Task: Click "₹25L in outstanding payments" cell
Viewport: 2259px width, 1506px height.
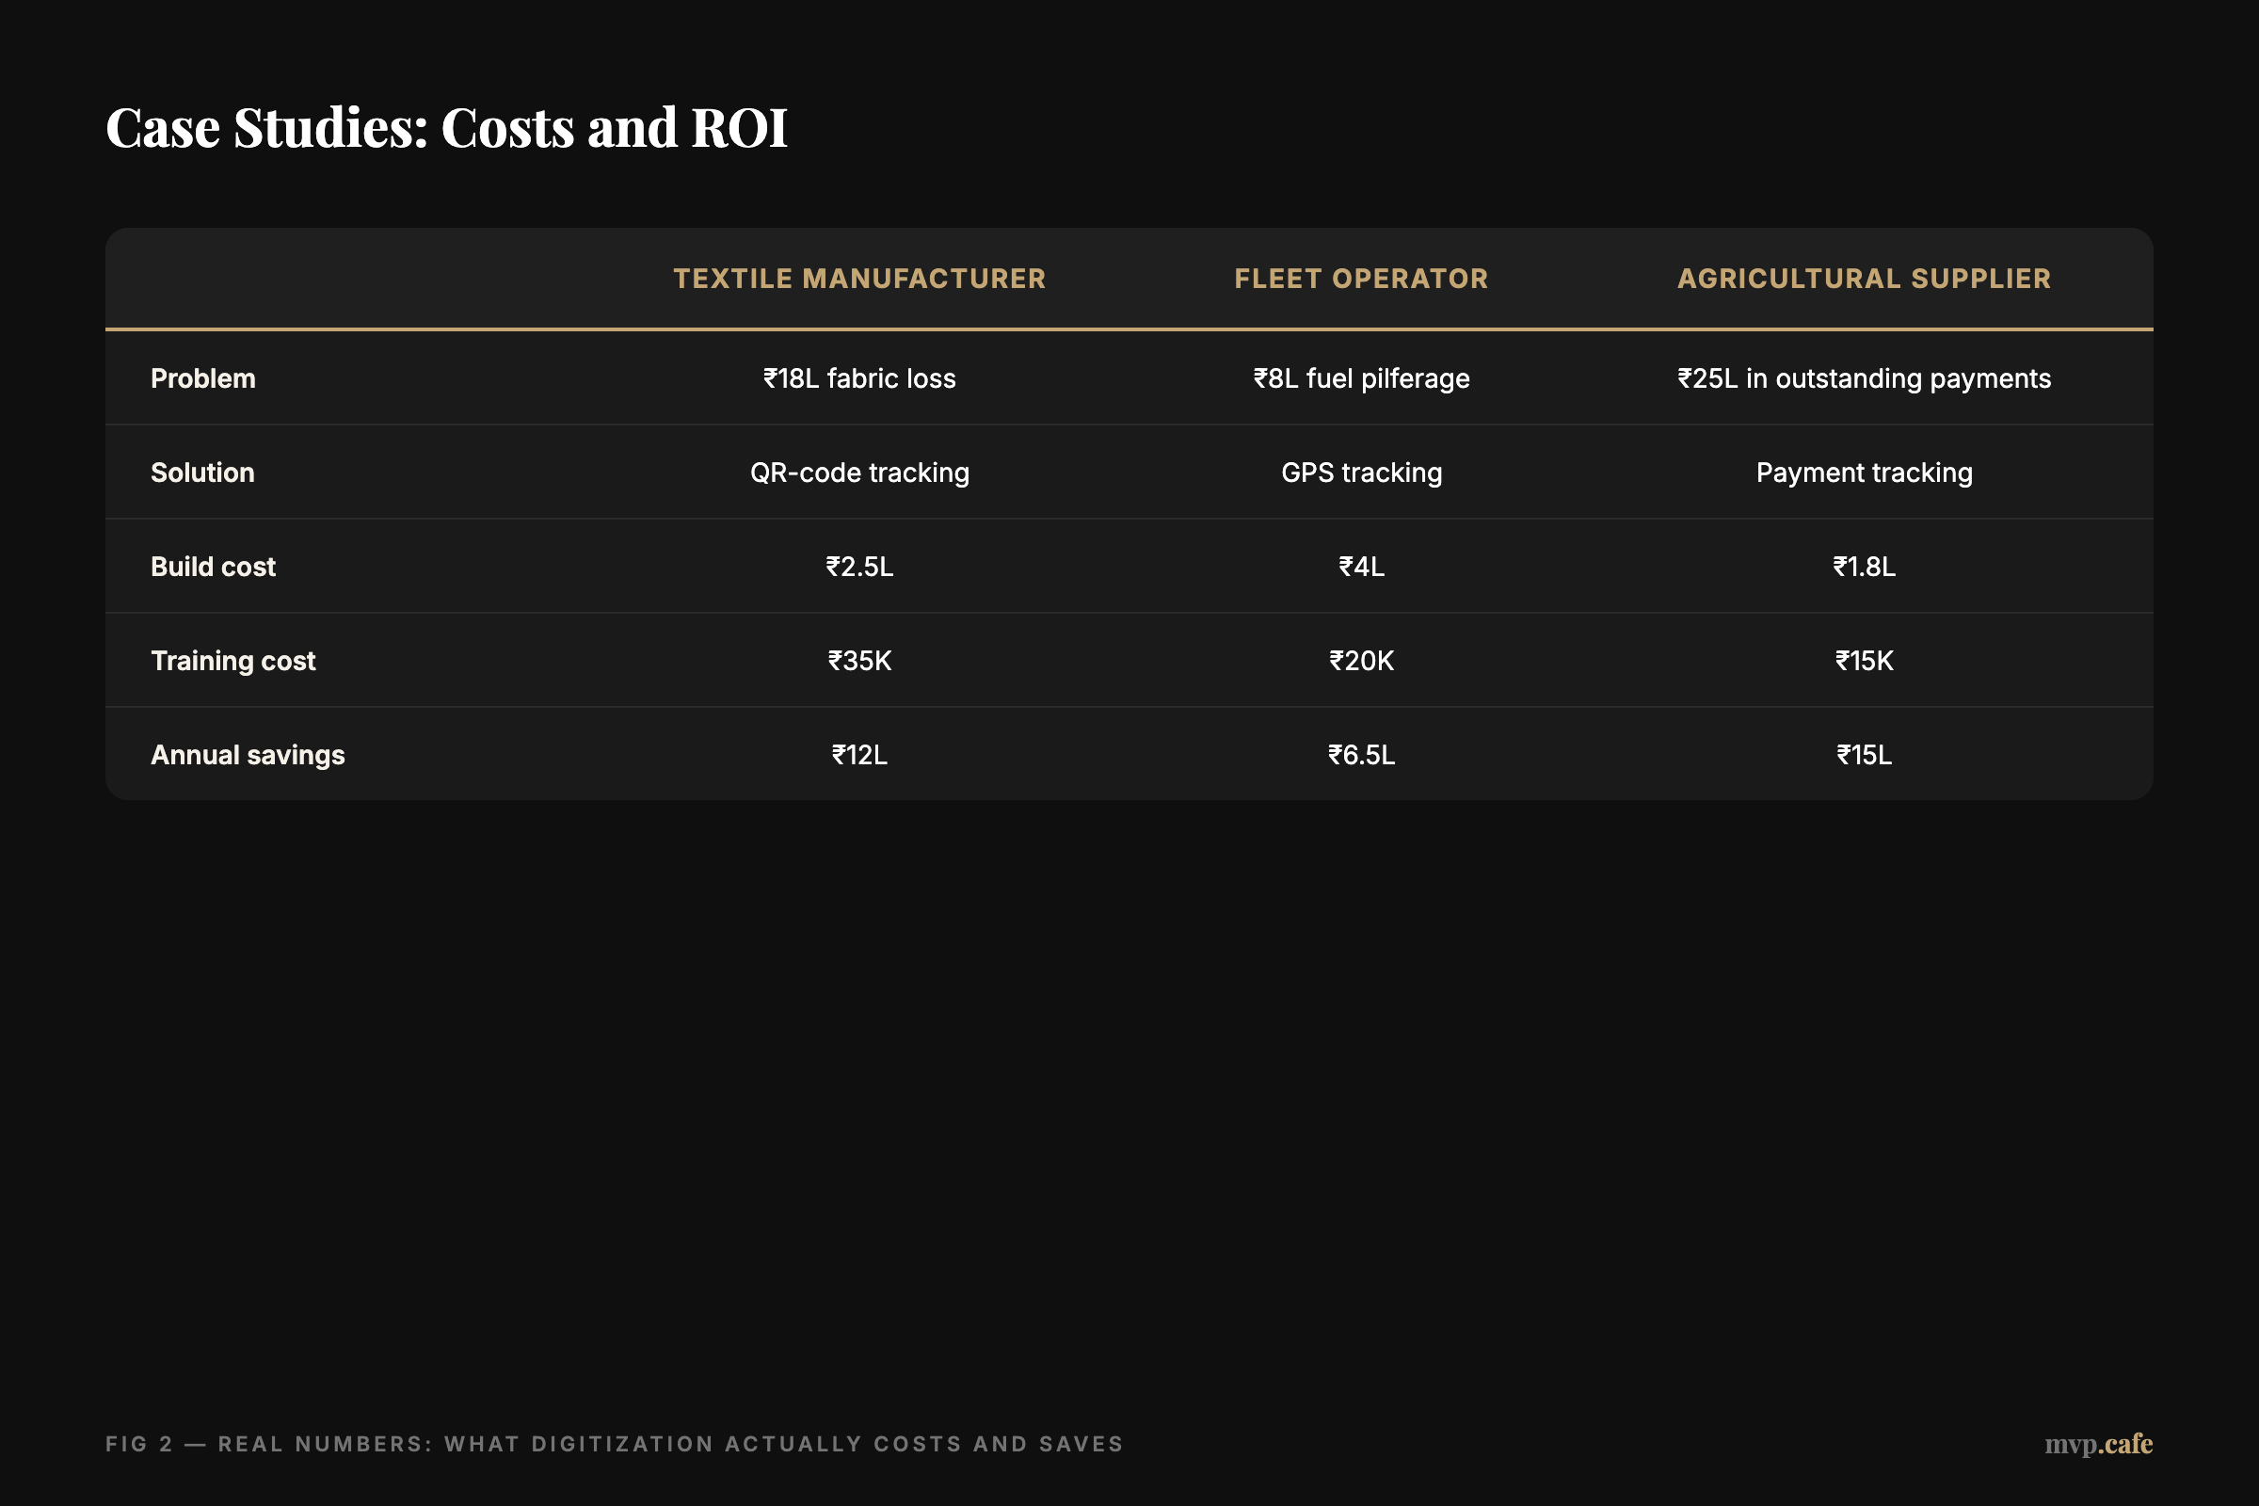Action: pyautogui.click(x=1864, y=378)
